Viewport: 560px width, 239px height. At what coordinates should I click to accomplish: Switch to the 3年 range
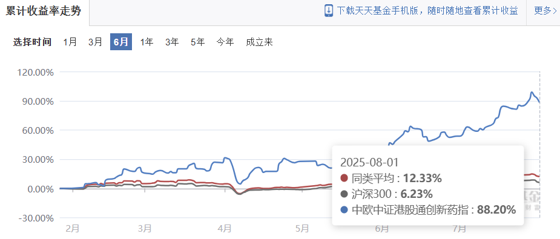[172, 42]
